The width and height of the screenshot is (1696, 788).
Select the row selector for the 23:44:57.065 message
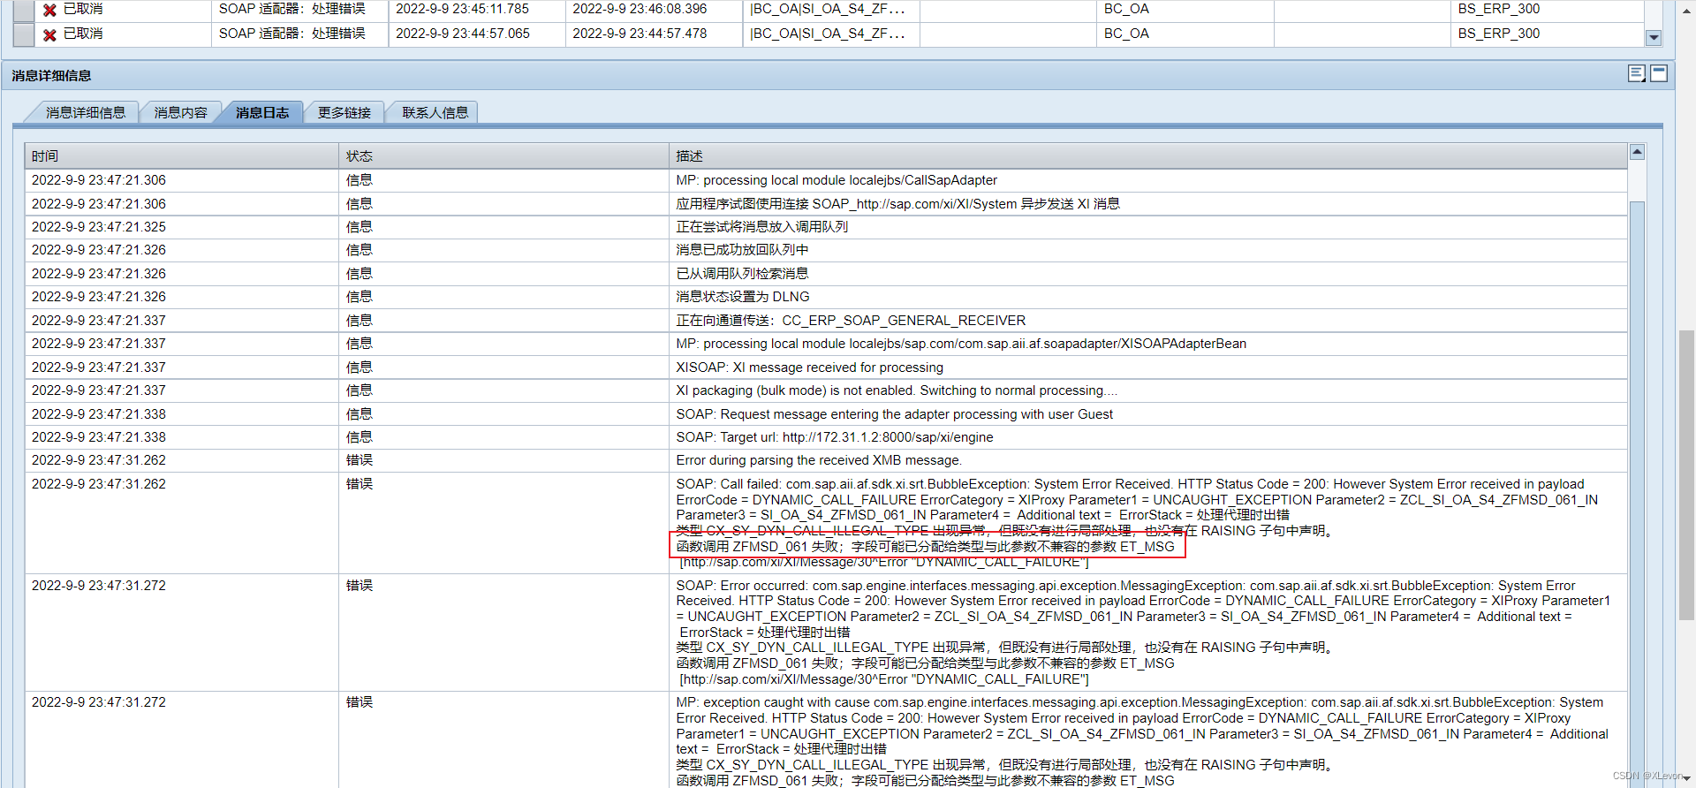(x=24, y=34)
